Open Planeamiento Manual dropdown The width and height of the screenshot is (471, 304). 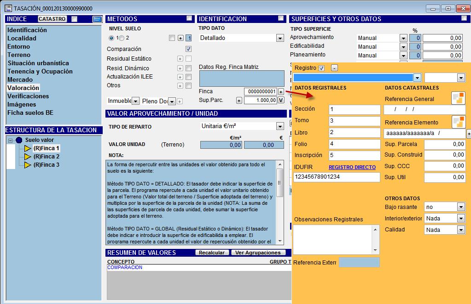click(403, 56)
